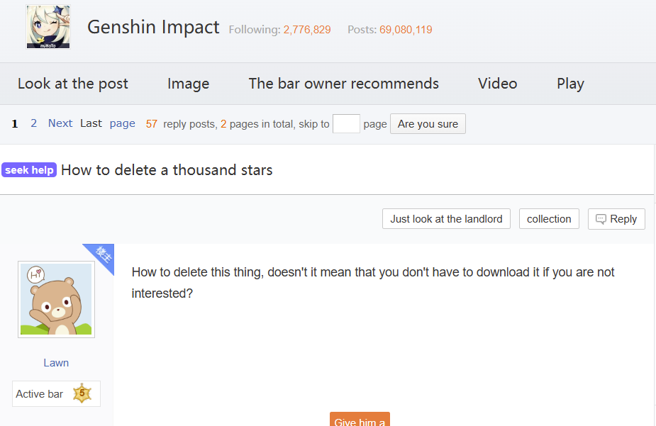Click the seek help tag

29,170
